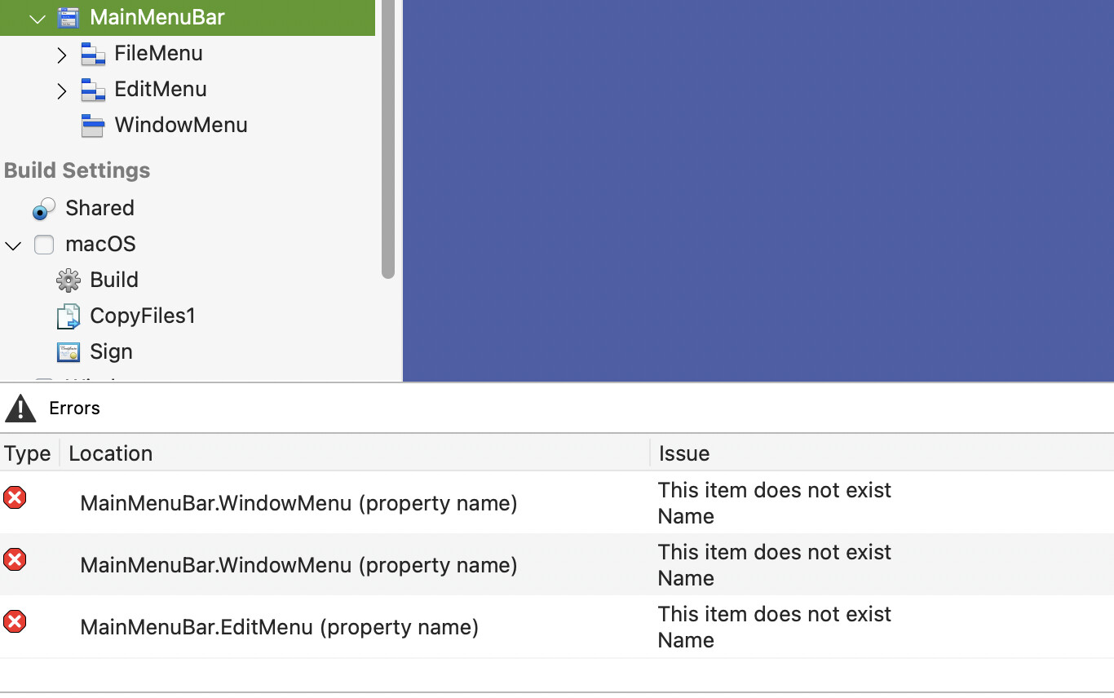
Task: Click the CopyFiles1 build step icon
Action: tap(69, 316)
